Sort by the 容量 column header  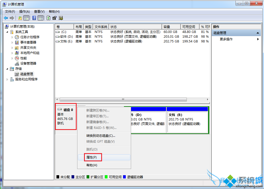[171, 27]
